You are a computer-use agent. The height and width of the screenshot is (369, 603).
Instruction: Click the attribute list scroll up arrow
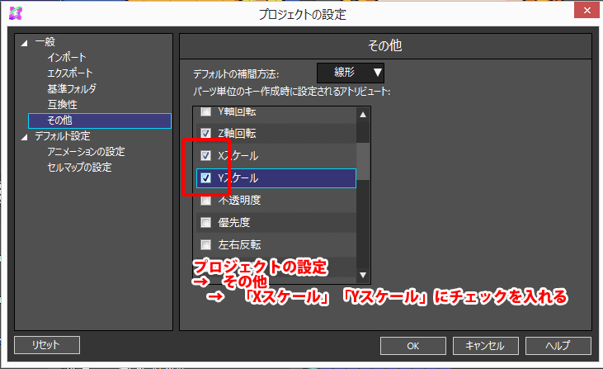click(x=363, y=114)
